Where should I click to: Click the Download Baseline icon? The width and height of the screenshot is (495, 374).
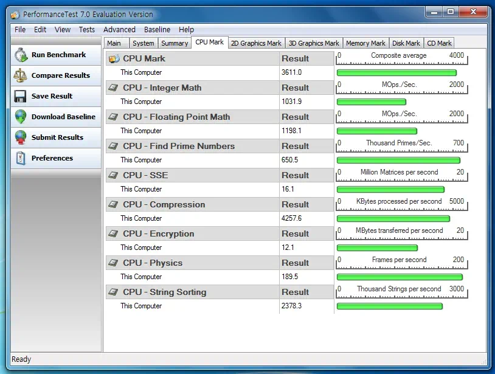coord(19,117)
